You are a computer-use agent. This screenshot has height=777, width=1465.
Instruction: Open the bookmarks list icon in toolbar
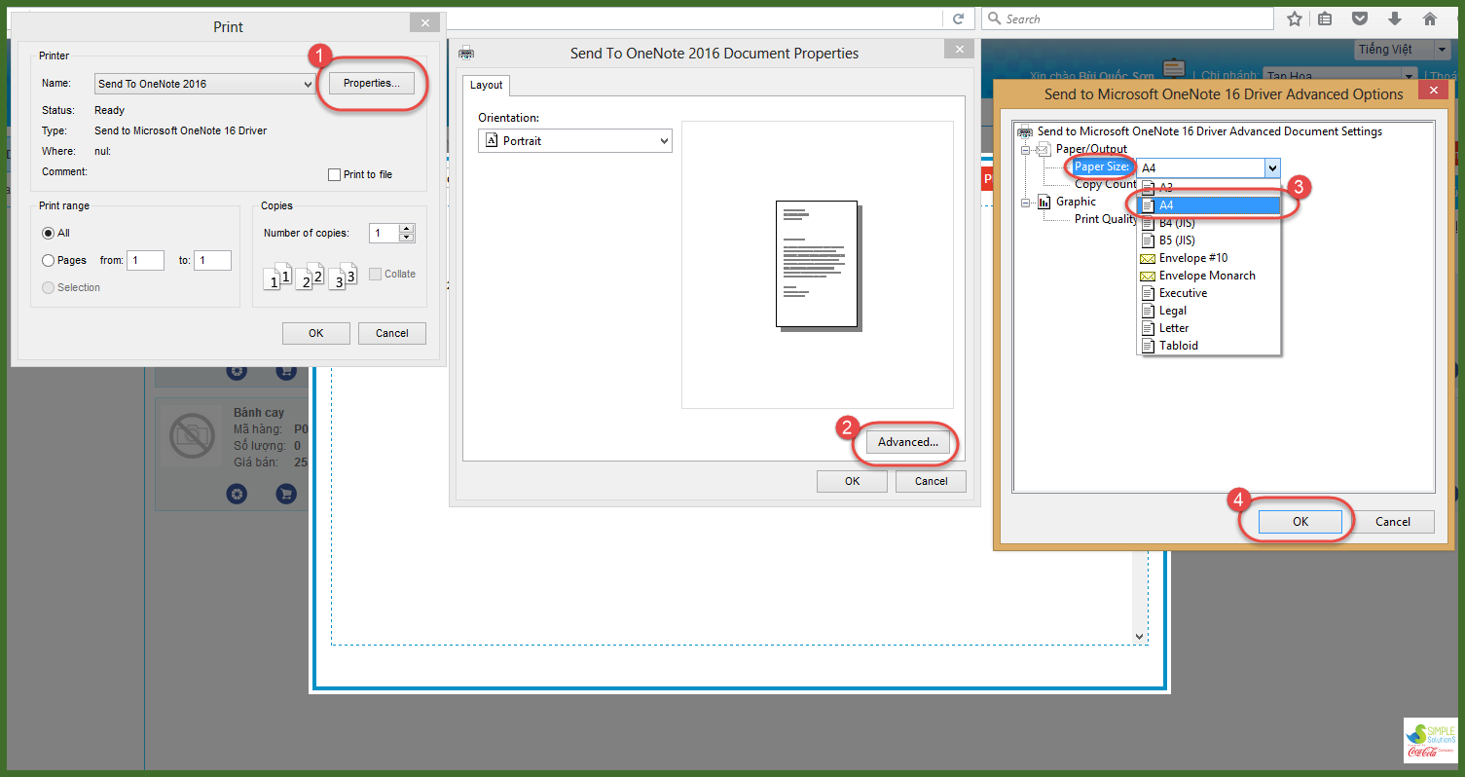pyautogui.click(x=1325, y=18)
